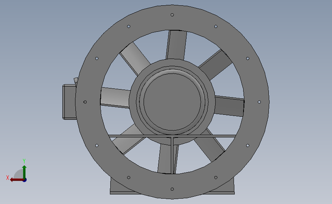Pick the leftmost bolt hole on the flange
This screenshot has height=204, width=332.
tap(85, 102)
